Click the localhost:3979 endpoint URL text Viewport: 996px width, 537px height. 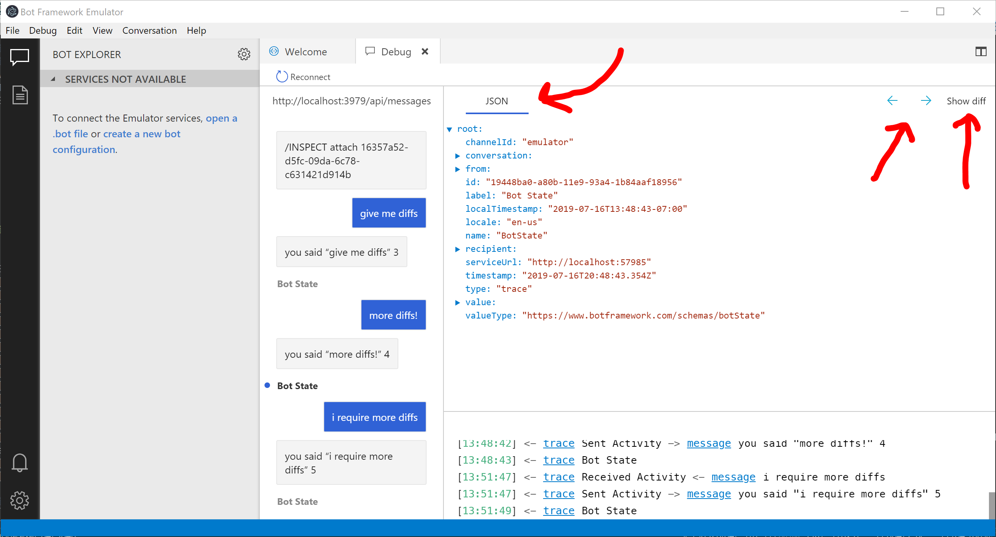[351, 101]
